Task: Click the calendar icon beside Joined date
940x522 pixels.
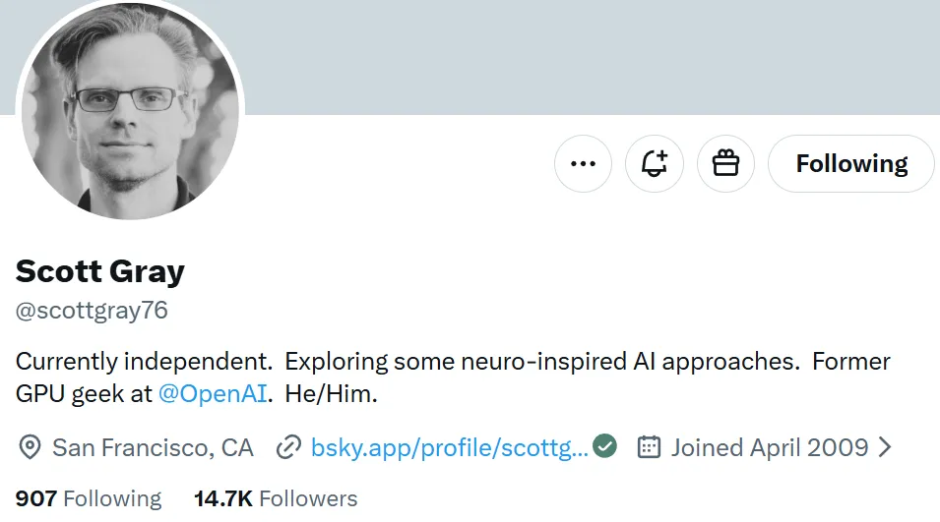Action: [x=649, y=447]
